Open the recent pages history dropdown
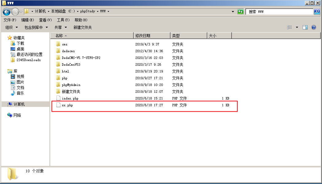The height and width of the screenshot is (184, 322). 21,12
